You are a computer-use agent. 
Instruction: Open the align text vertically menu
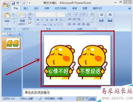93,18
